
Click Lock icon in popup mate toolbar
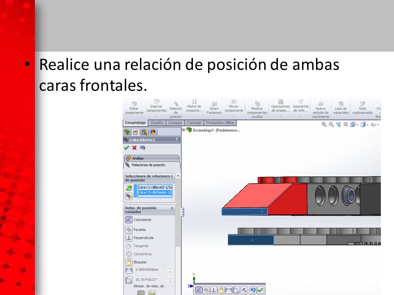pyautogui.click(x=221, y=290)
